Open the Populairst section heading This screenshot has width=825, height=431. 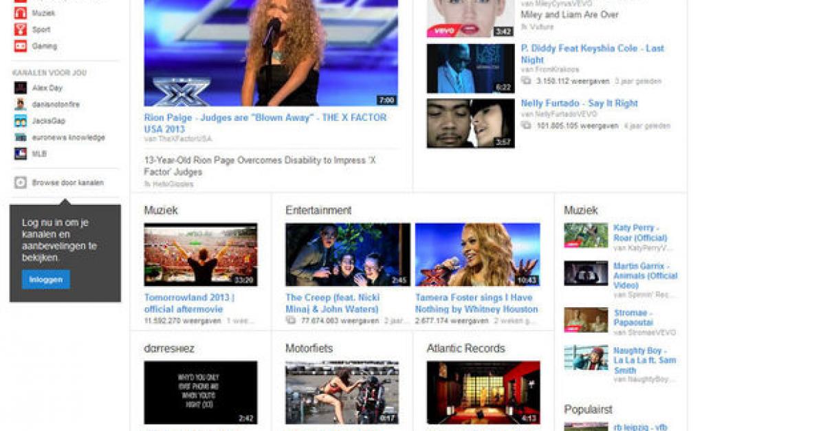click(588, 410)
